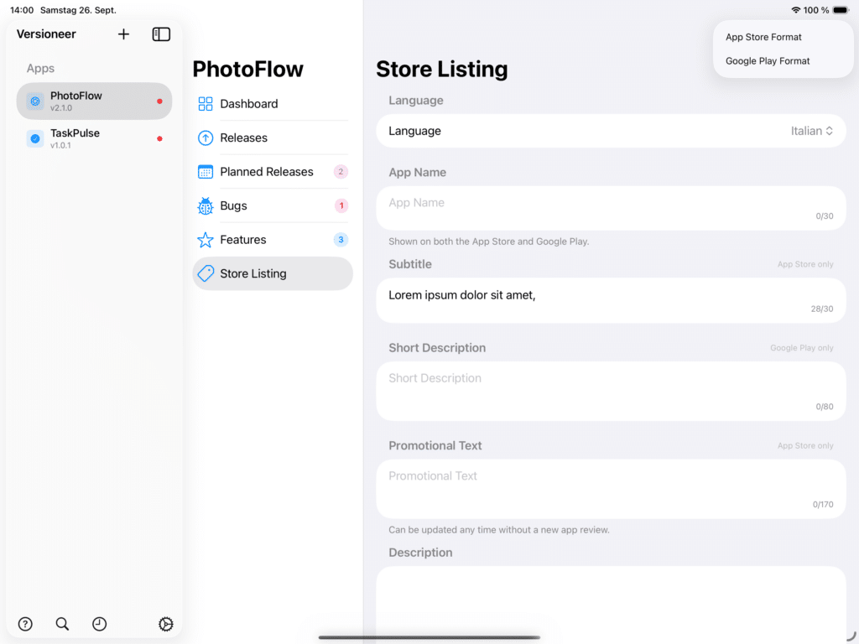Viewport: 859px width, 644px height.
Task: Click 'Can be updated any time' note
Action: coord(498,530)
